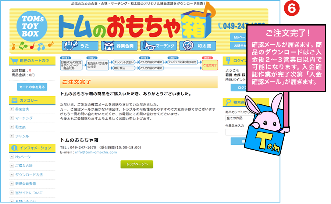Click arrow bullet beside 新規会員登録
The width and height of the screenshot is (331, 204).
click(12, 184)
